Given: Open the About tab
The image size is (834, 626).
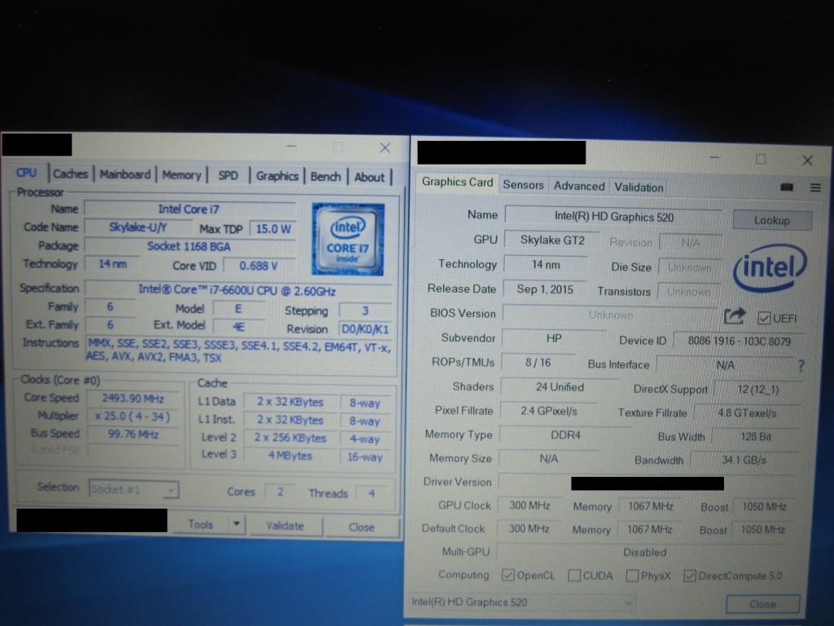Looking at the screenshot, I should [x=369, y=177].
